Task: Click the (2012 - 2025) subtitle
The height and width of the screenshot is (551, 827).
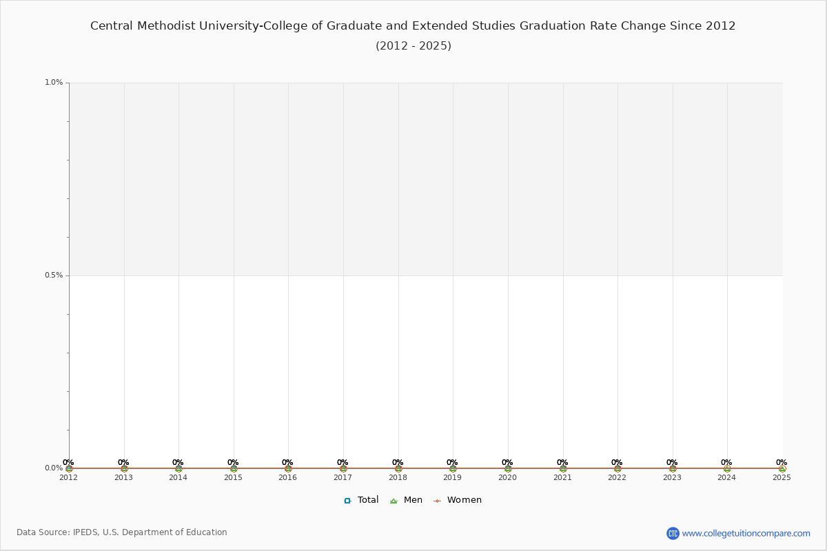Action: (x=413, y=46)
